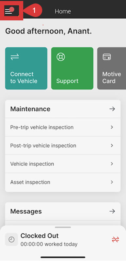Viewport: 126px width, 261px height.
Task: Open Messages section with arrow
Action: point(112,211)
